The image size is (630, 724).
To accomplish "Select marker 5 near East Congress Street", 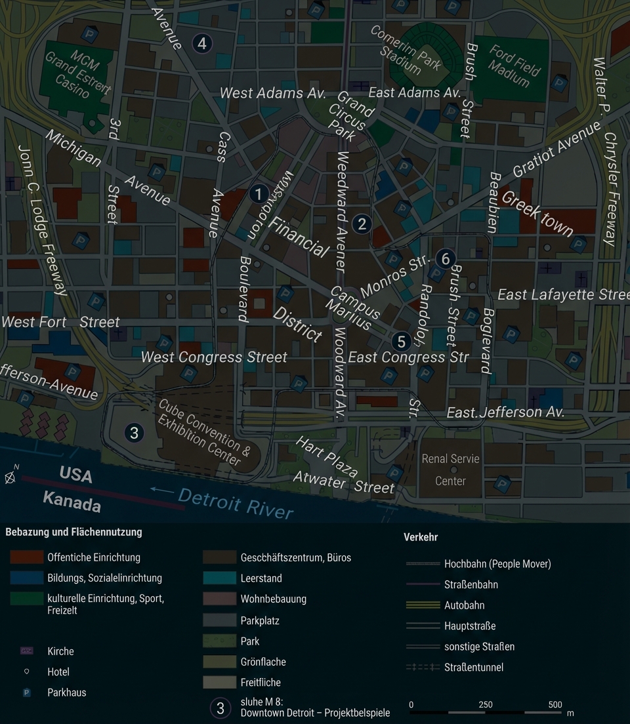I will [401, 342].
